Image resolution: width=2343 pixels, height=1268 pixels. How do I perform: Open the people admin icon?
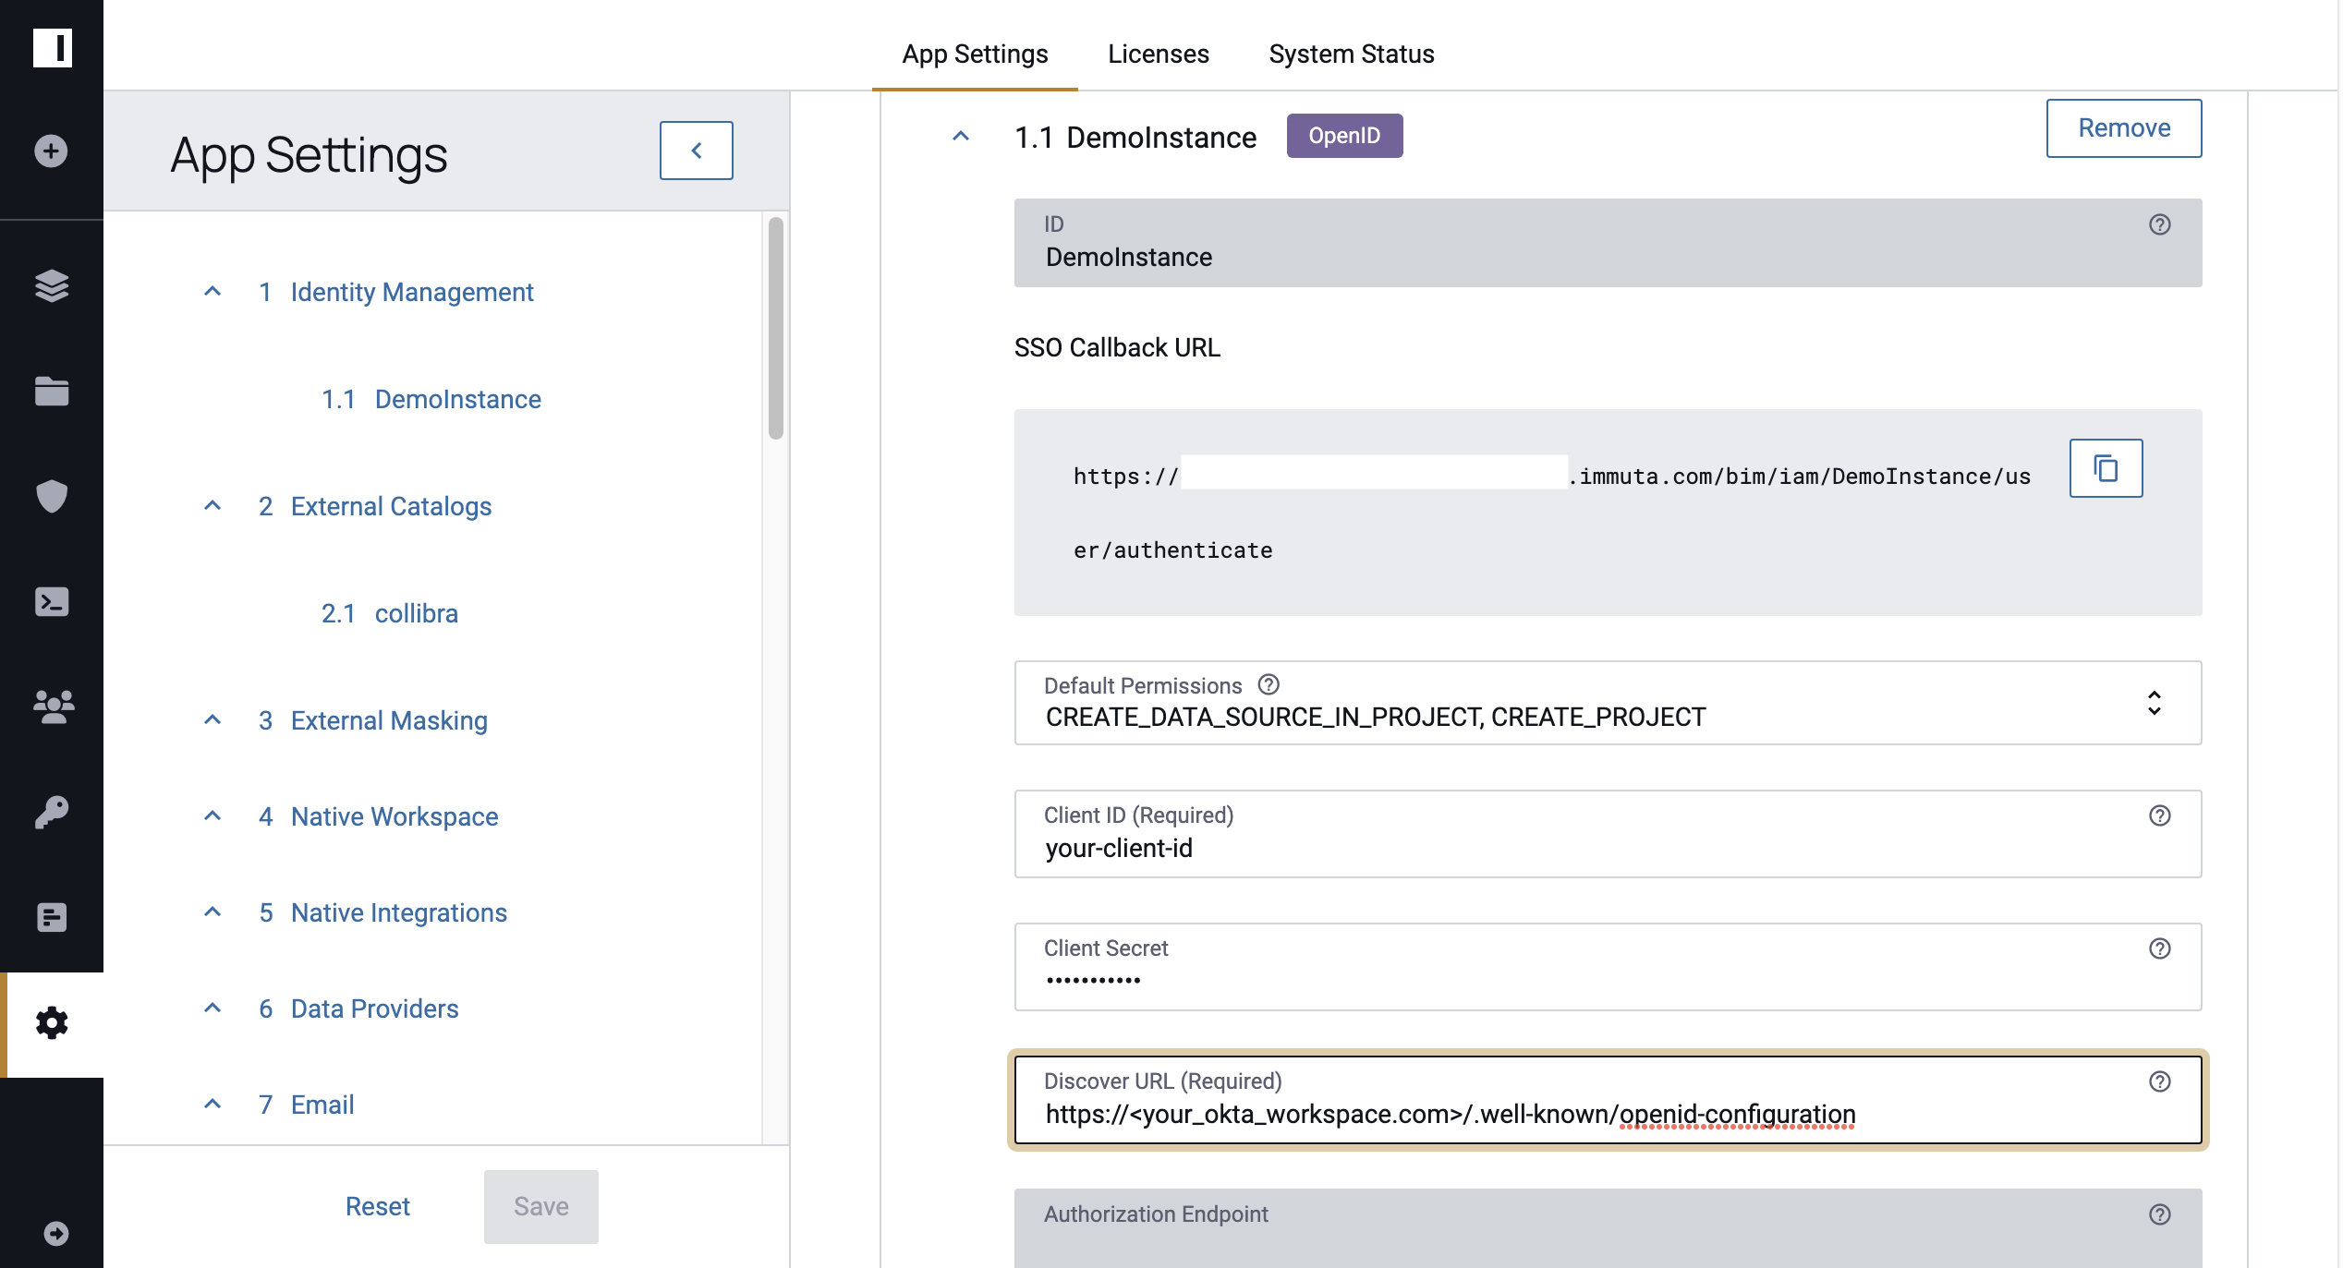click(x=54, y=706)
